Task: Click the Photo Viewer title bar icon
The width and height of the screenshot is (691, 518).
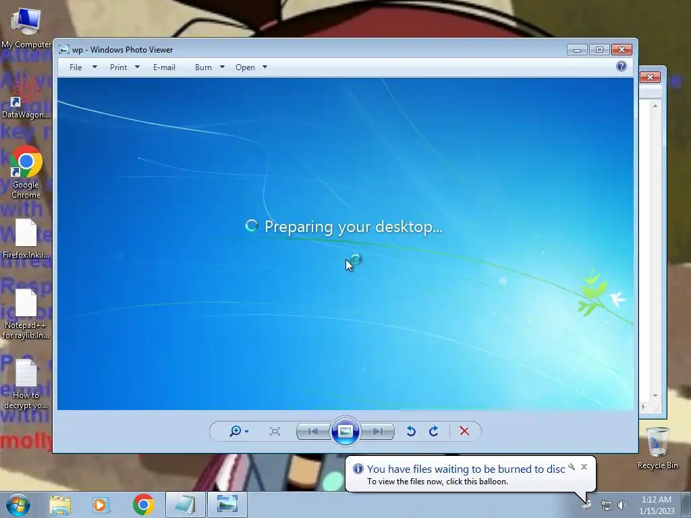Action: click(64, 50)
